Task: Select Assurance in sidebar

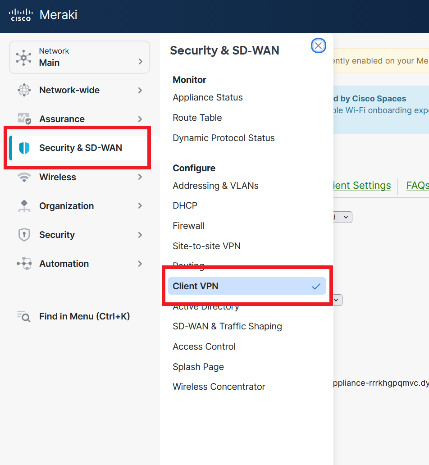Action: coord(79,119)
